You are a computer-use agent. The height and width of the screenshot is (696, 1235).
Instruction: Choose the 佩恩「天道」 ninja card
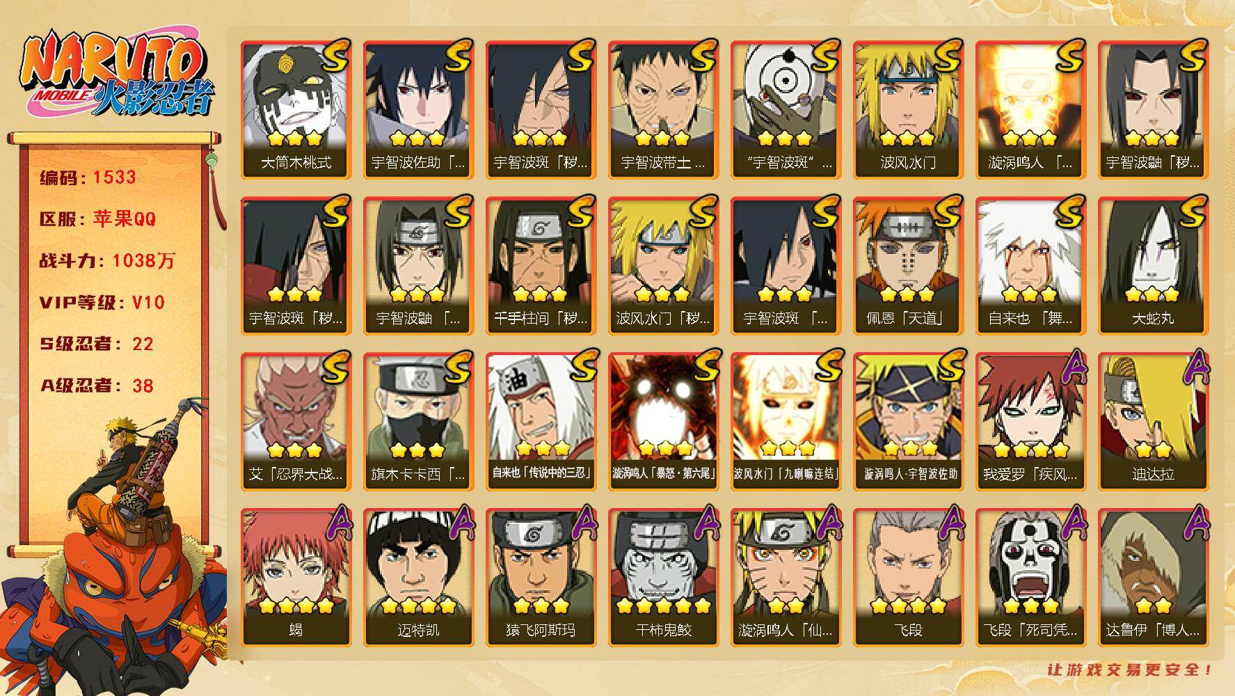click(x=908, y=266)
